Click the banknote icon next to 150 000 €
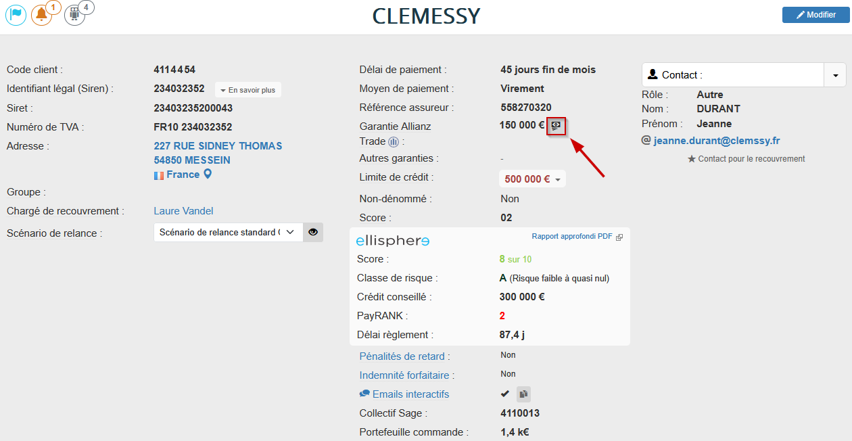The image size is (852, 441). tap(556, 125)
